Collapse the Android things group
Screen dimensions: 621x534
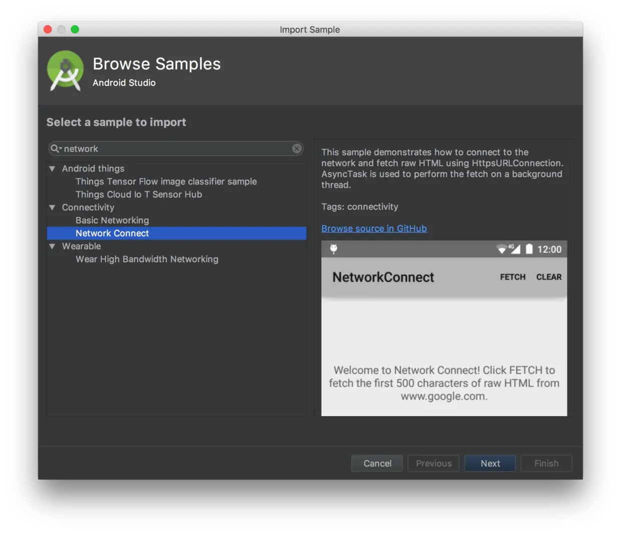click(52, 169)
